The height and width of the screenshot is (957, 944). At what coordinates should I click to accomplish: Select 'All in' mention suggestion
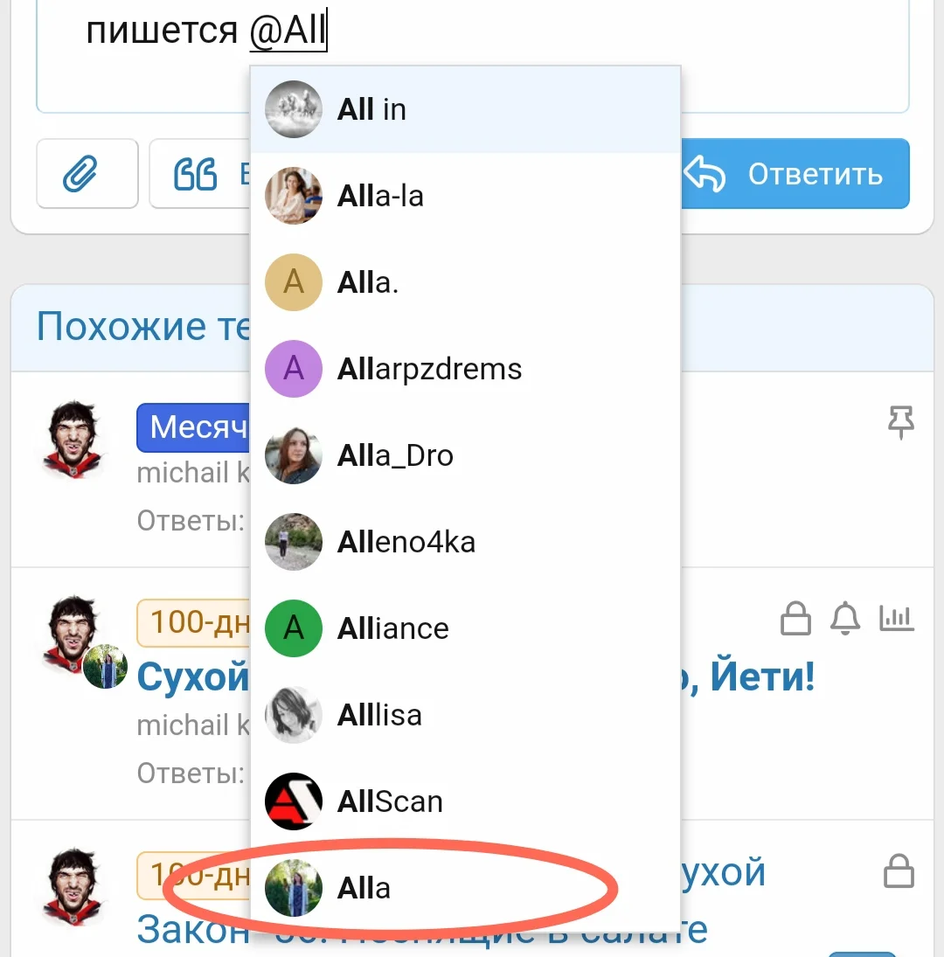(466, 109)
